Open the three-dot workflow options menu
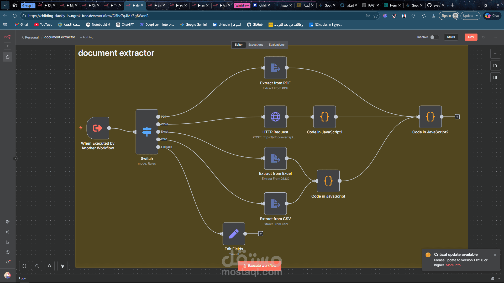Image resolution: width=504 pixels, height=283 pixels. [496, 37]
